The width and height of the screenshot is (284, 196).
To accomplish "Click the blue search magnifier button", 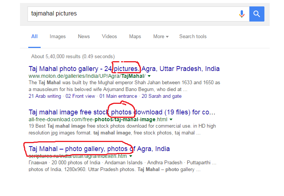I will [257, 14].
